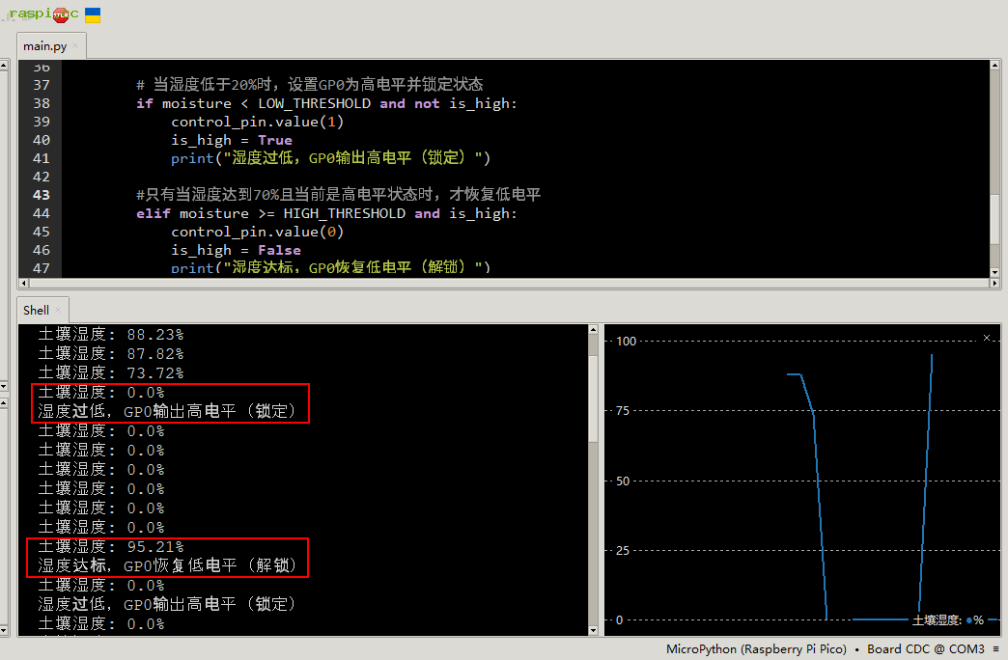The image size is (1008, 660).
Task: Click the red Stop icon in toolbar
Action: [x=63, y=15]
